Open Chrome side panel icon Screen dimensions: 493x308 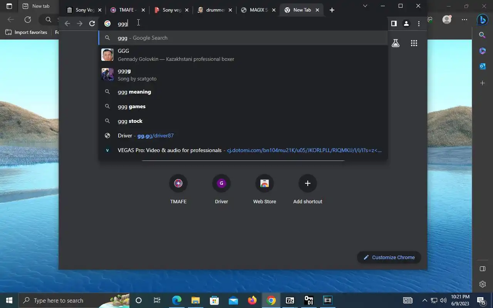394,23
